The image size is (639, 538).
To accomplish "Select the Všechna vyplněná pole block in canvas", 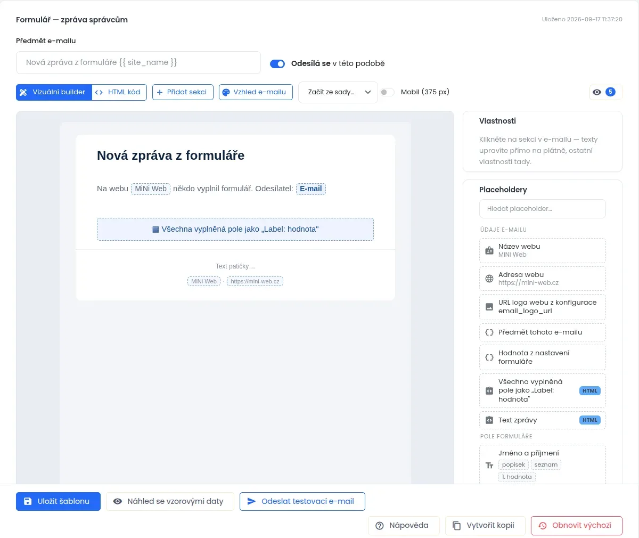I will pos(235,229).
